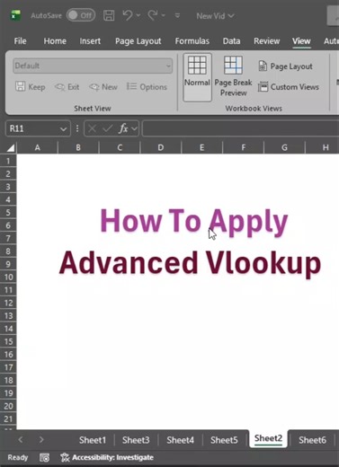Image resolution: width=339 pixels, height=467 pixels.
Task: Click the Save floppy disk icon
Action: point(109,15)
